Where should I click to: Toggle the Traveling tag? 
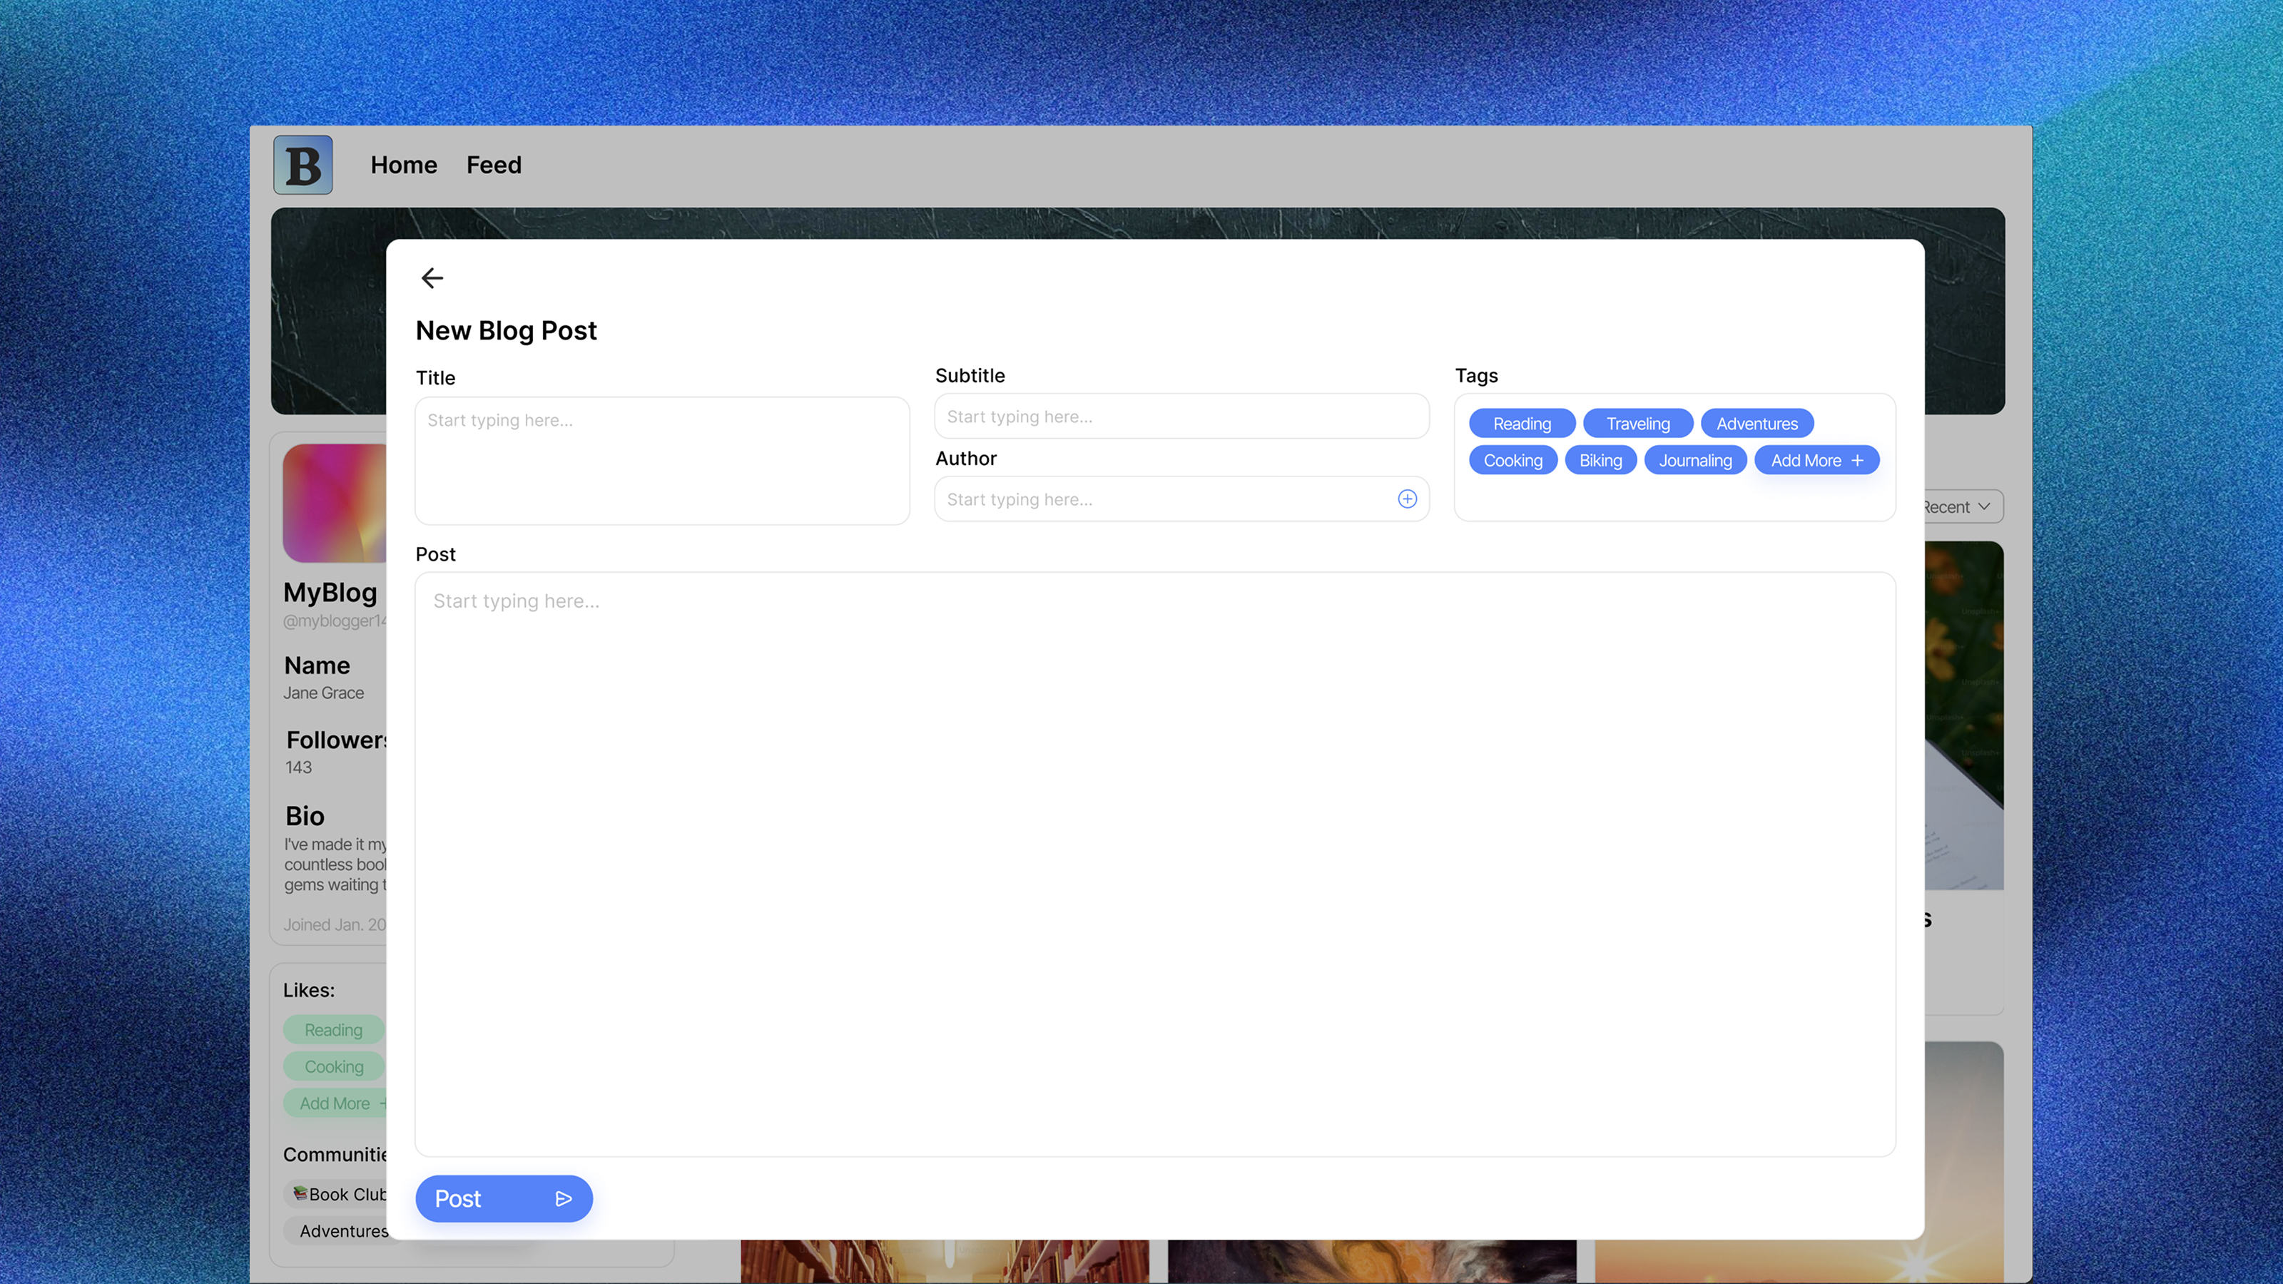coord(1637,424)
